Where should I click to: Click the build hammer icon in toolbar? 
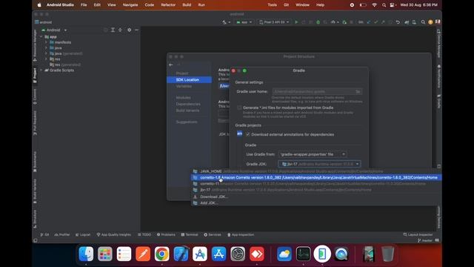[x=224, y=22]
